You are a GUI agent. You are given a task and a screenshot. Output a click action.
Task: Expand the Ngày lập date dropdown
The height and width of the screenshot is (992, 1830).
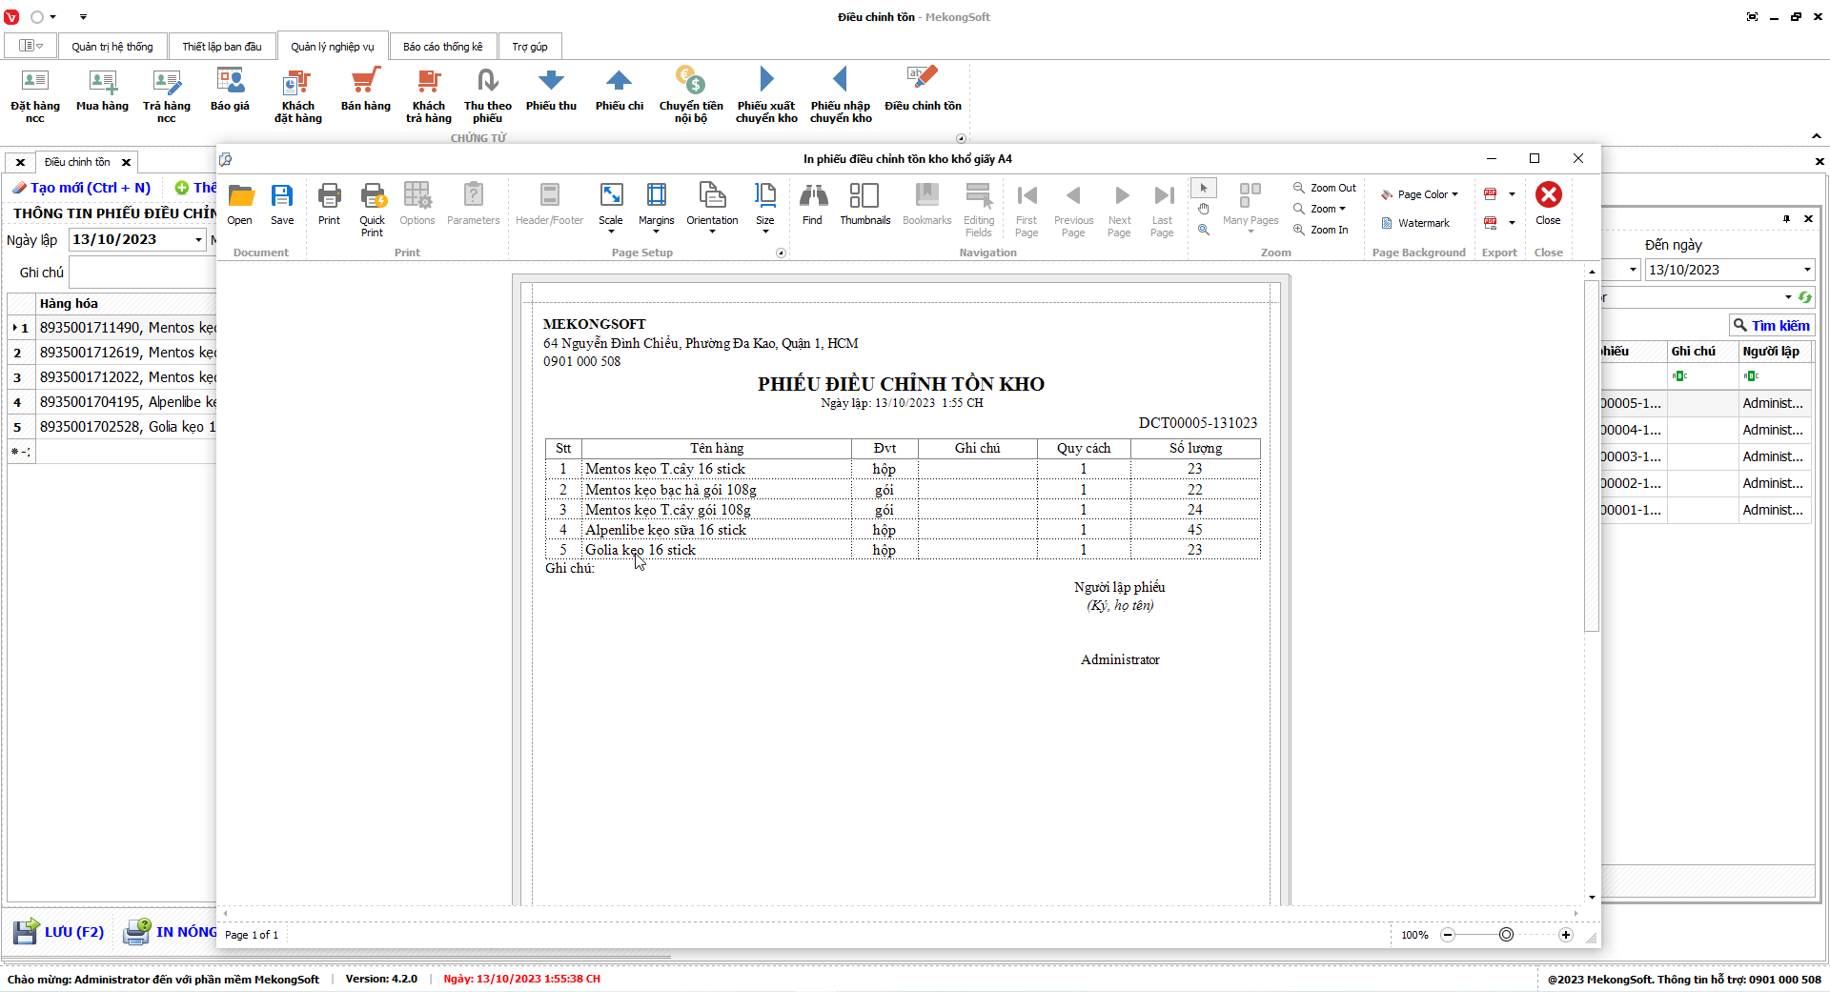pyautogui.click(x=198, y=240)
